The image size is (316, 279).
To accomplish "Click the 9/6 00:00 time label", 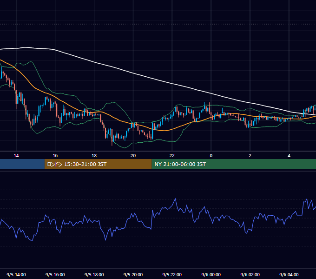I will (211, 274).
